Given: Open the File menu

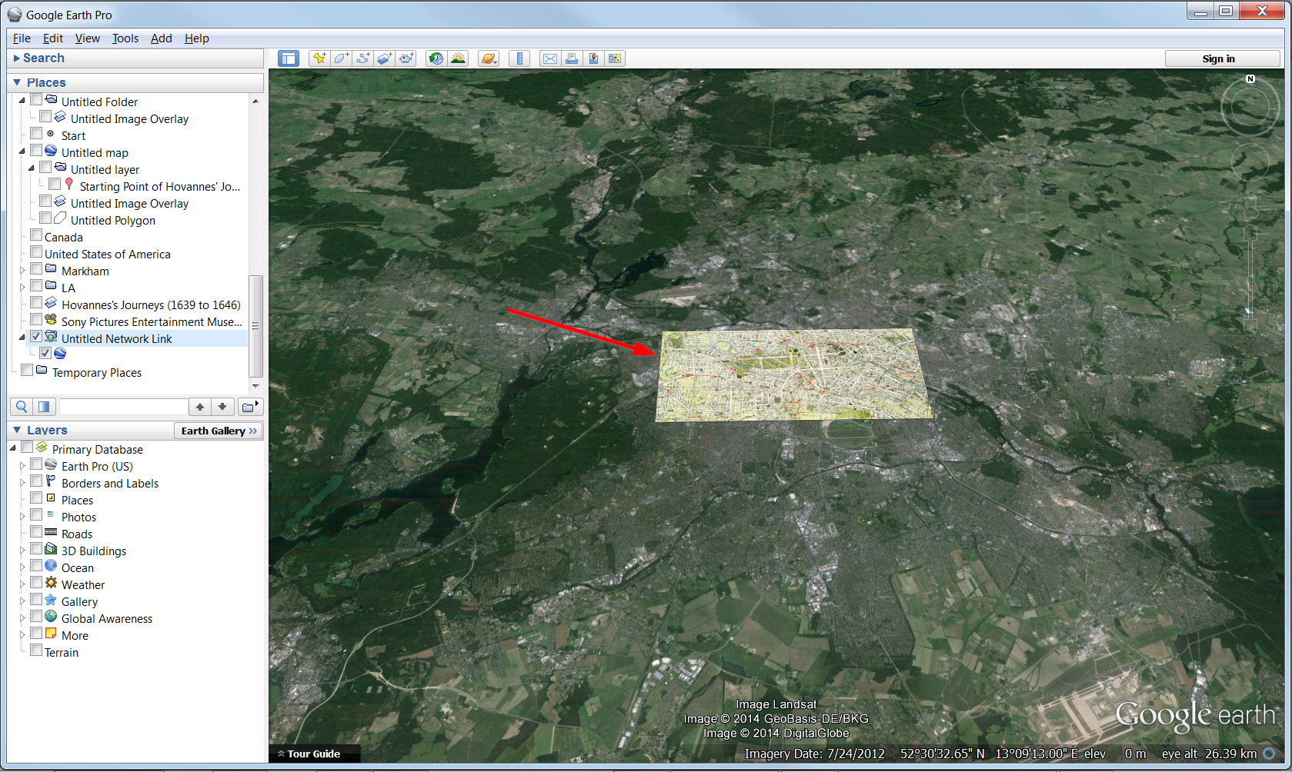Looking at the screenshot, I should tap(22, 38).
